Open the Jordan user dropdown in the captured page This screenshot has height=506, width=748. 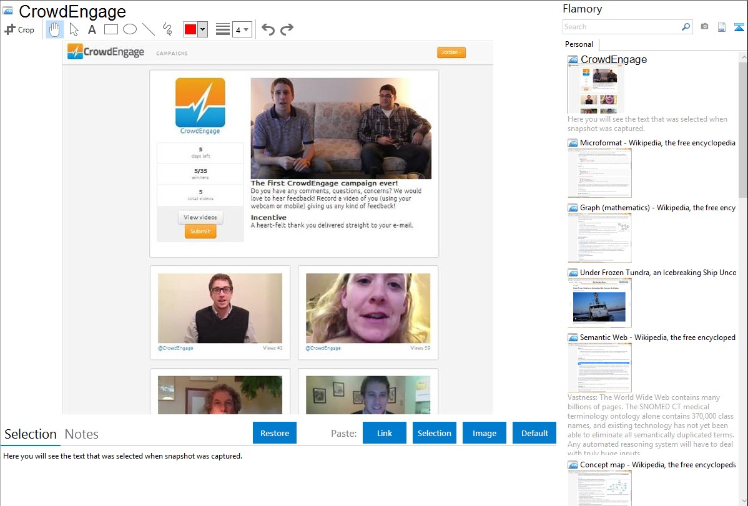[x=451, y=52]
